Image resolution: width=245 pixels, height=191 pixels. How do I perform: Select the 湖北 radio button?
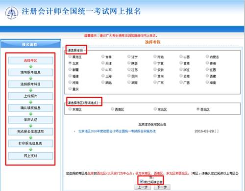[103, 82]
